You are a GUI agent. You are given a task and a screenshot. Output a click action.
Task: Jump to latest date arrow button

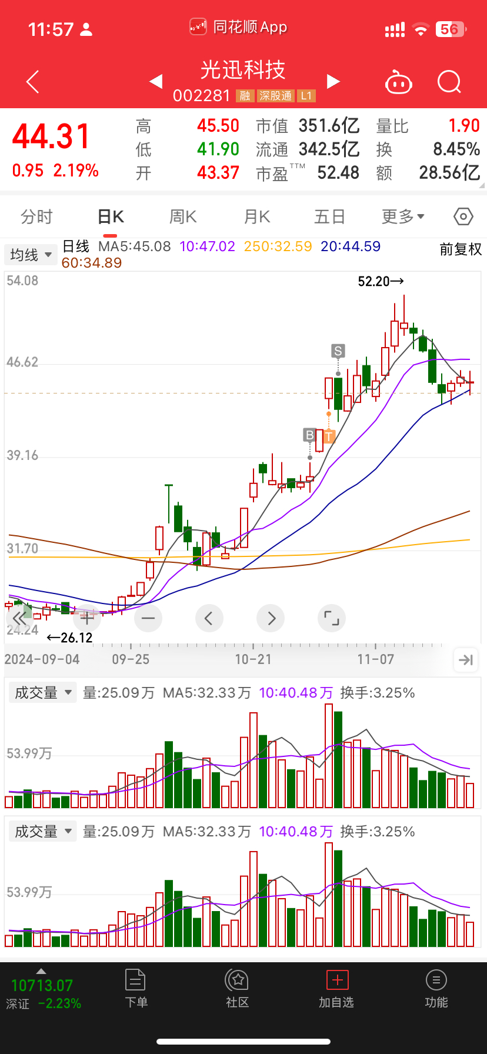[x=466, y=660]
